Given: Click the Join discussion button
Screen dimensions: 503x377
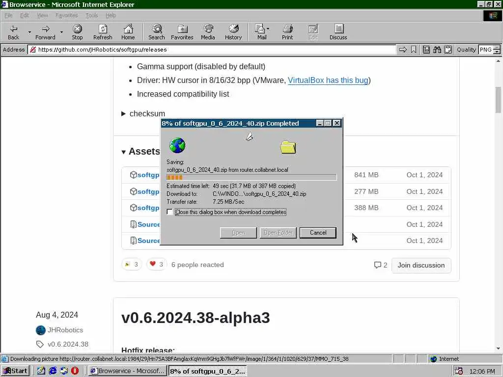Looking at the screenshot, I should (x=421, y=266).
